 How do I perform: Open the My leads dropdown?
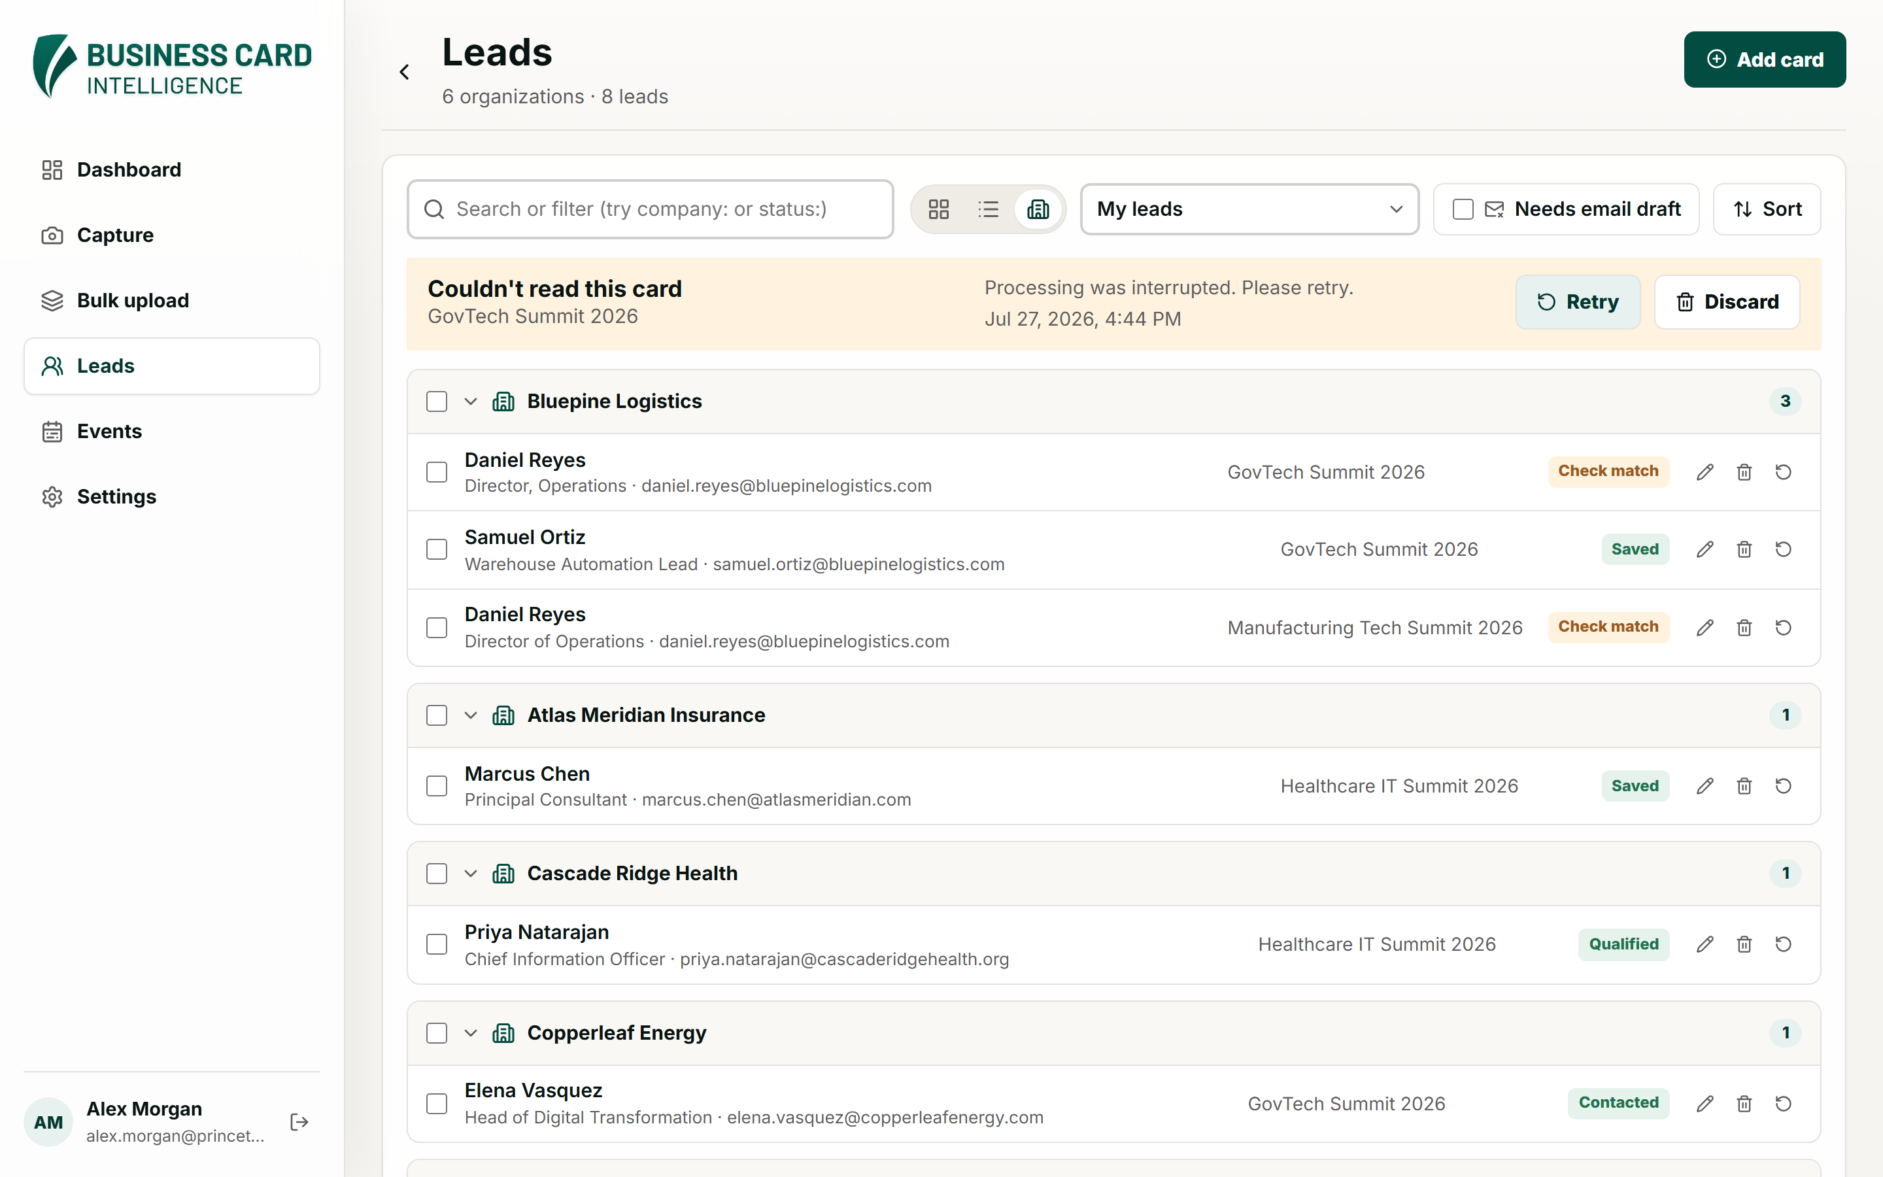coord(1249,209)
